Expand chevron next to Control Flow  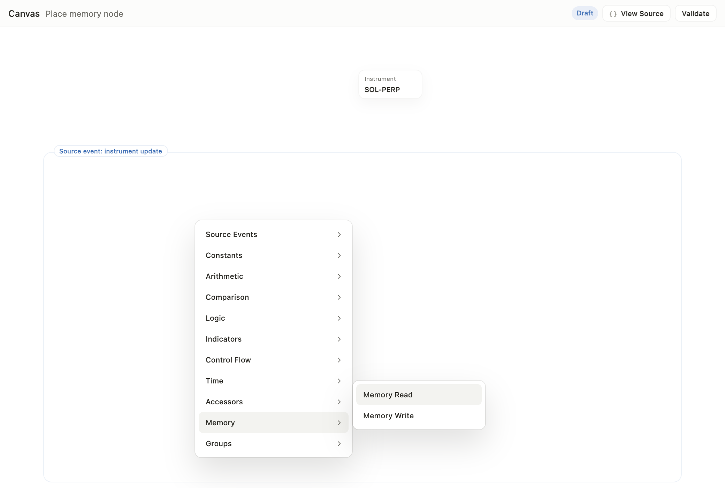pos(339,360)
